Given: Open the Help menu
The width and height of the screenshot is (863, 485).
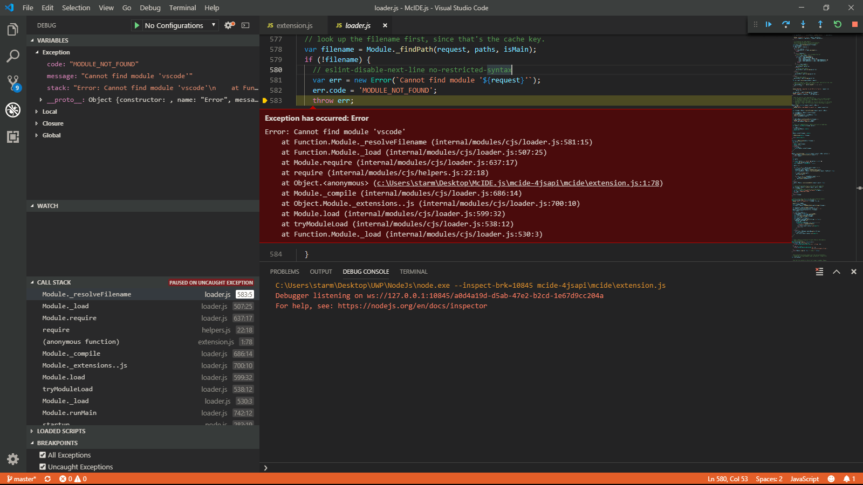Looking at the screenshot, I should pyautogui.click(x=212, y=8).
